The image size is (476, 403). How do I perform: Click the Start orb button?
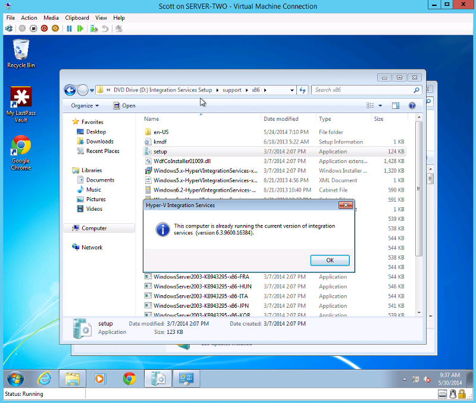[x=15, y=379]
